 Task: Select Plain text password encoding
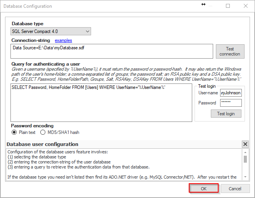[x=14, y=132]
